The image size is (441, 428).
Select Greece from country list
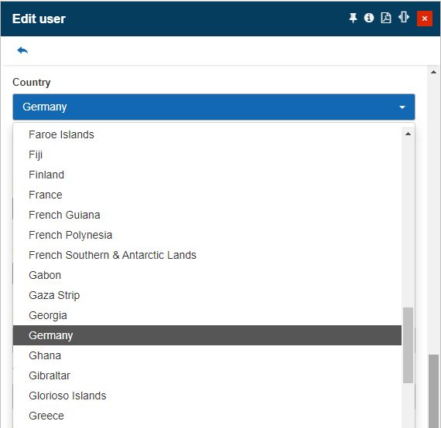[207, 416]
